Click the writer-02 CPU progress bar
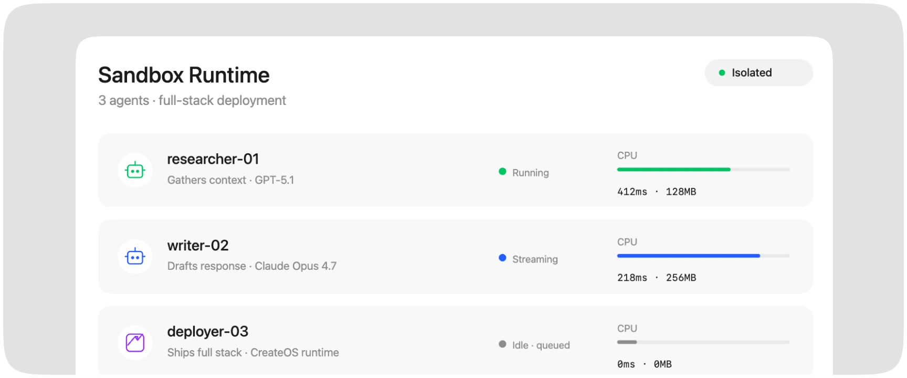Image resolution: width=907 pixels, height=378 pixels. tap(703, 256)
